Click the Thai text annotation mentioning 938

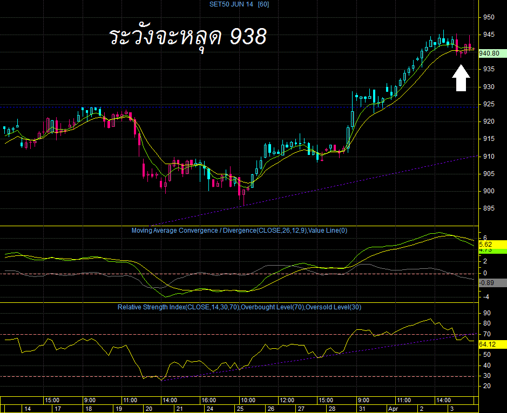point(188,37)
